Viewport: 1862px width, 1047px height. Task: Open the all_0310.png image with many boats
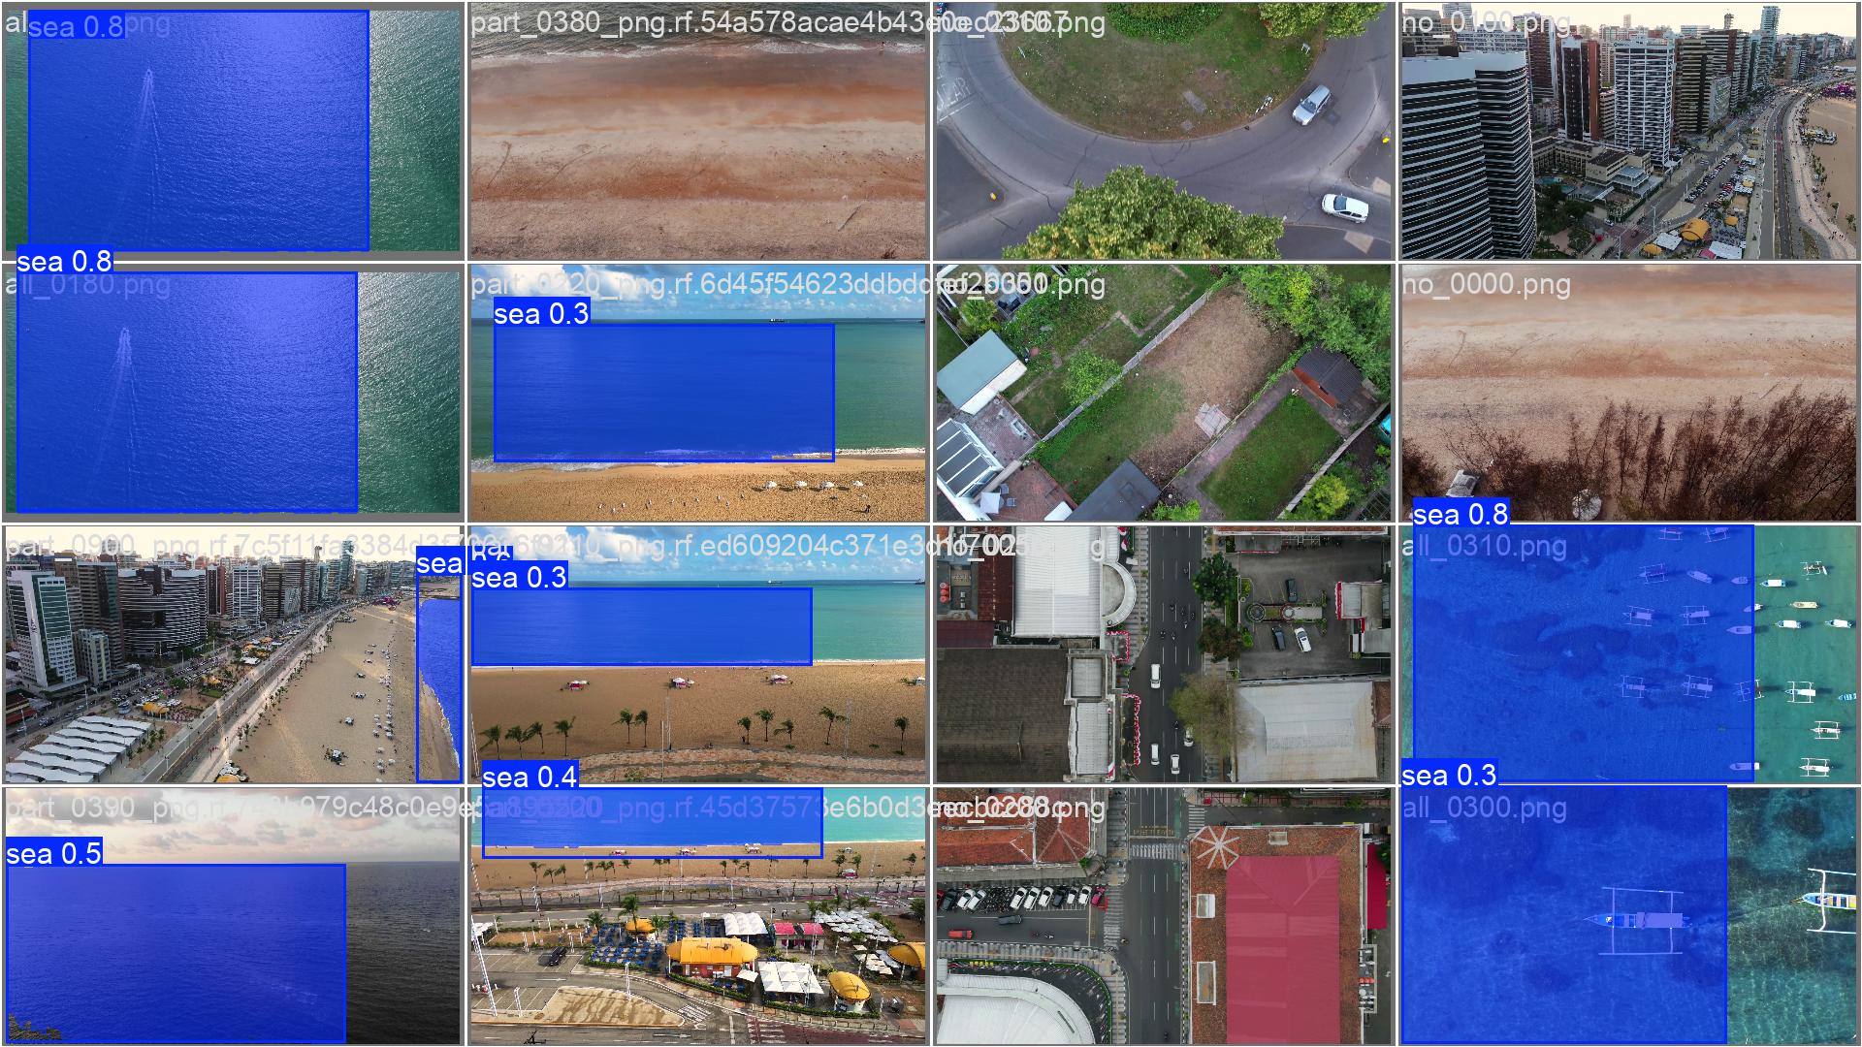coord(1627,654)
